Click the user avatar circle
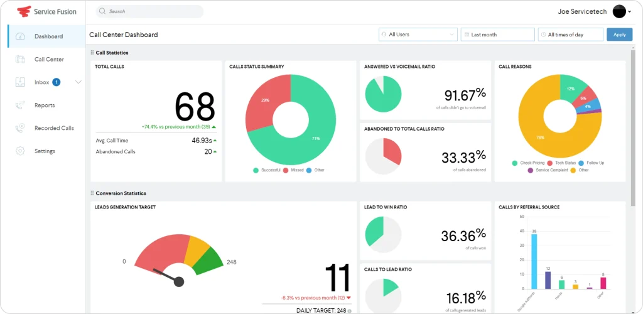 click(619, 11)
